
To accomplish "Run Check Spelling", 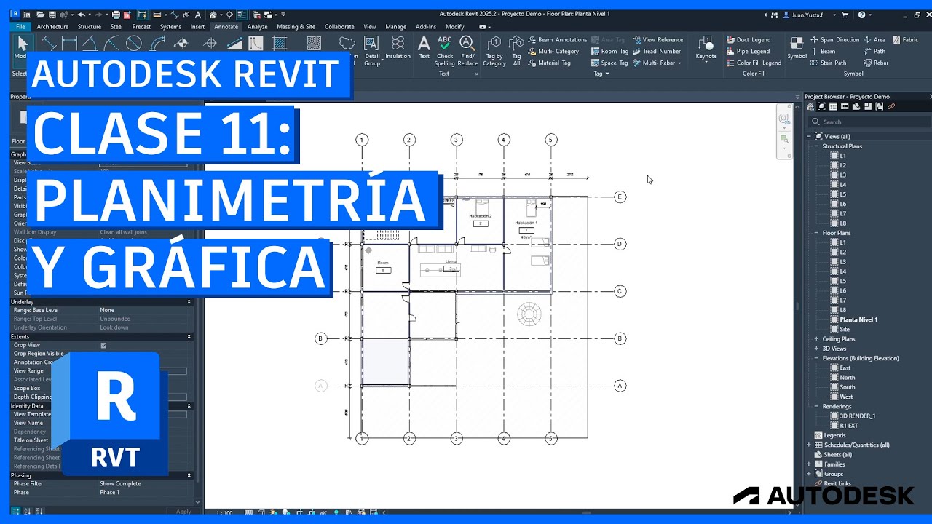I will tap(445, 49).
